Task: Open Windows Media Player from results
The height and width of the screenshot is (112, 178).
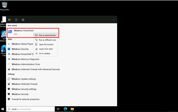Action: (22, 44)
